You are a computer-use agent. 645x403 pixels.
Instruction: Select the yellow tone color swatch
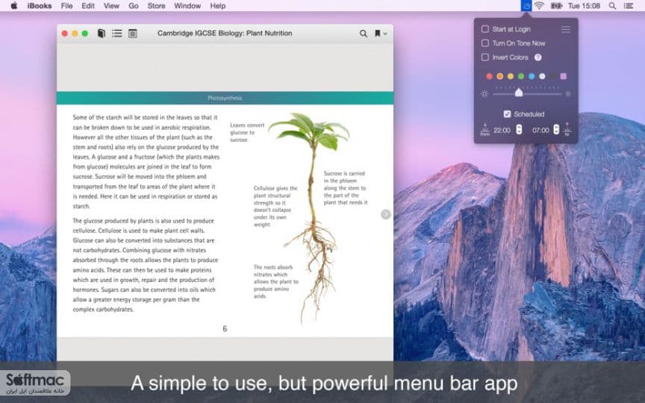[511, 76]
